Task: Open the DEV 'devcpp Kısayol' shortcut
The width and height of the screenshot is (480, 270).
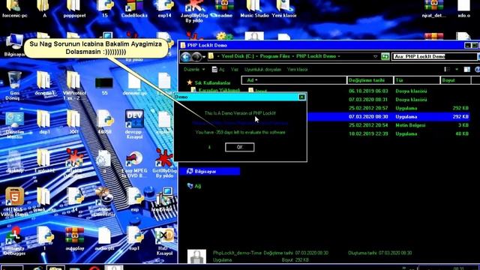Action: (x=134, y=124)
